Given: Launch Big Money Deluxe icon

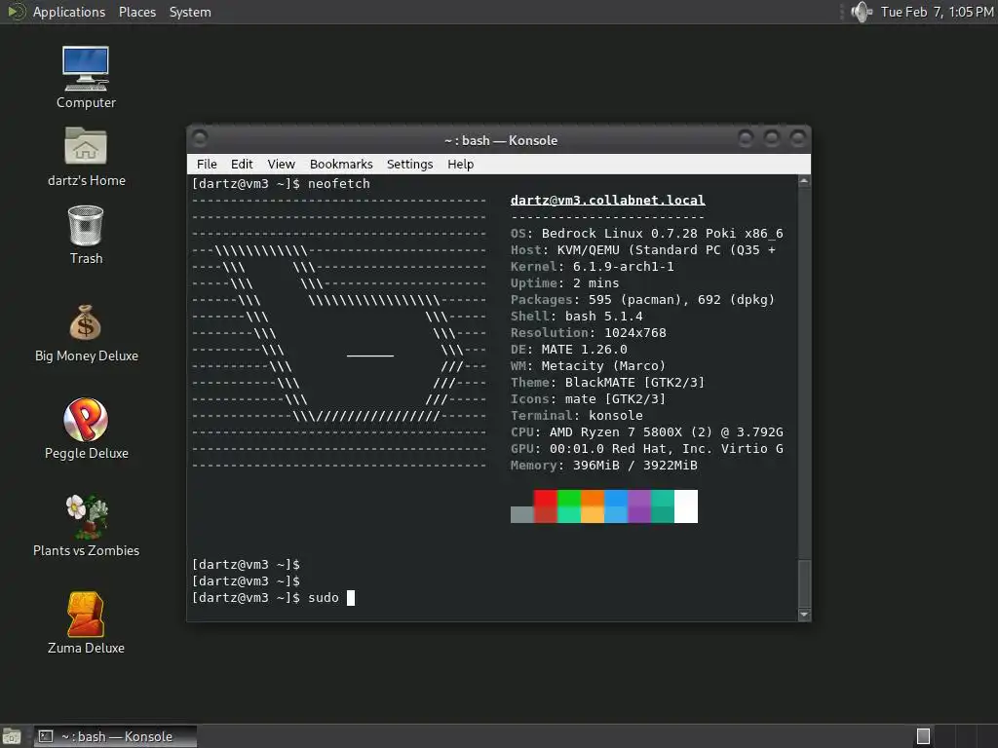Looking at the screenshot, I should point(86,333).
